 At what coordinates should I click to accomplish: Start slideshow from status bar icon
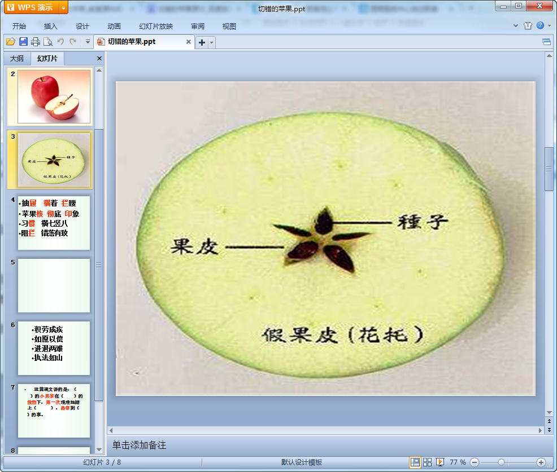pyautogui.click(x=439, y=462)
